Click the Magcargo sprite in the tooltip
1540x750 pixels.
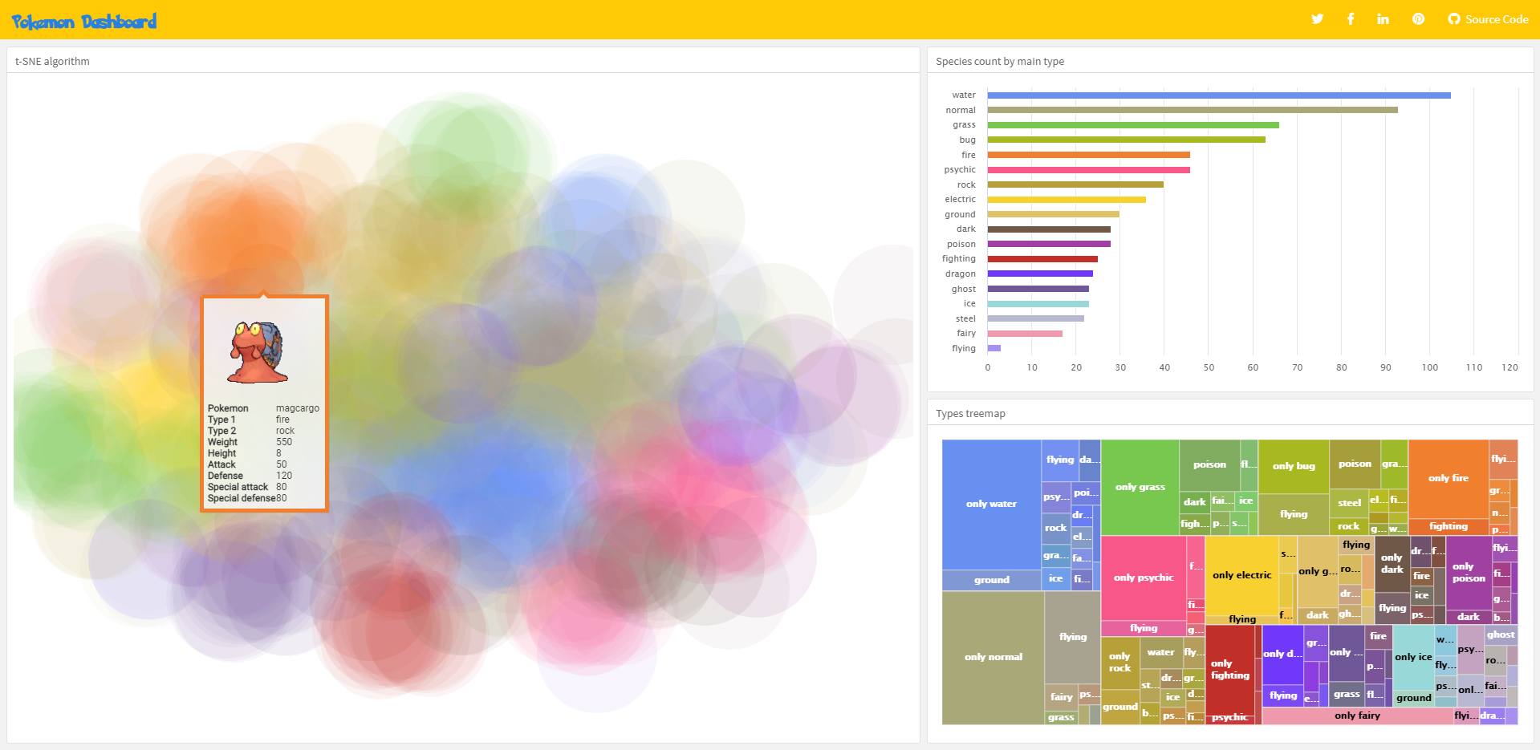point(258,352)
